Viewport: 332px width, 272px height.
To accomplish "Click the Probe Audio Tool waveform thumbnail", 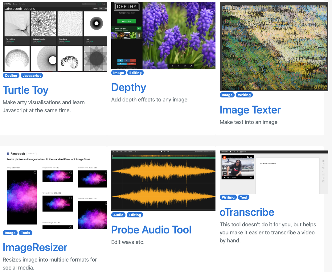I will pyautogui.click(x=163, y=181).
